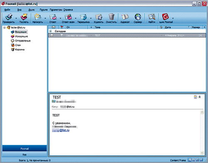Open the Справка menu
The width and height of the screenshot is (208, 163).
pos(68,10)
